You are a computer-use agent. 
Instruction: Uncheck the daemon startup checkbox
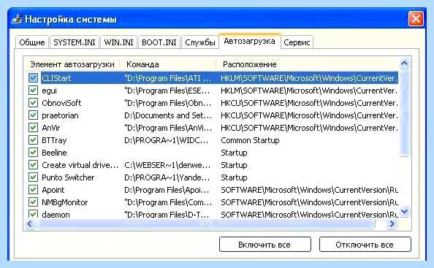[33, 215]
